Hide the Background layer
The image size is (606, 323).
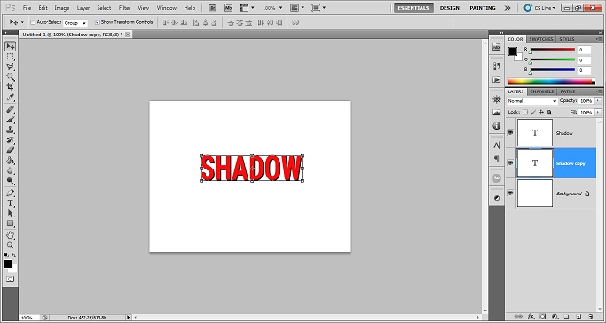510,193
